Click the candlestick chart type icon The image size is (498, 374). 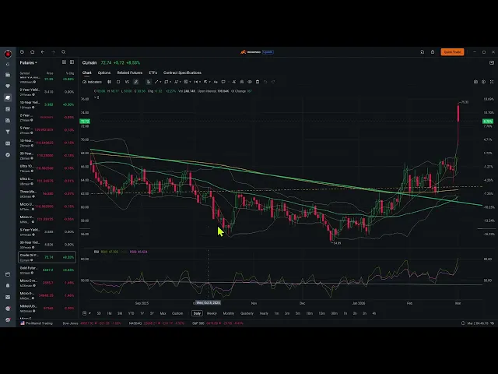(x=109, y=82)
